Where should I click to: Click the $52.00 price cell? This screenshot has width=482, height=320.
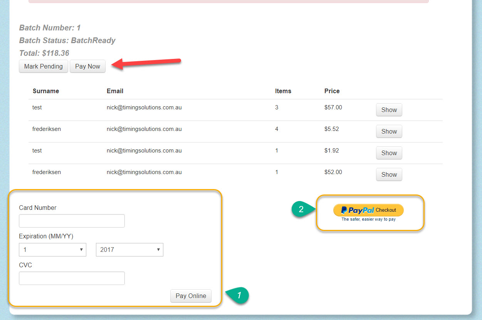pyautogui.click(x=333, y=172)
